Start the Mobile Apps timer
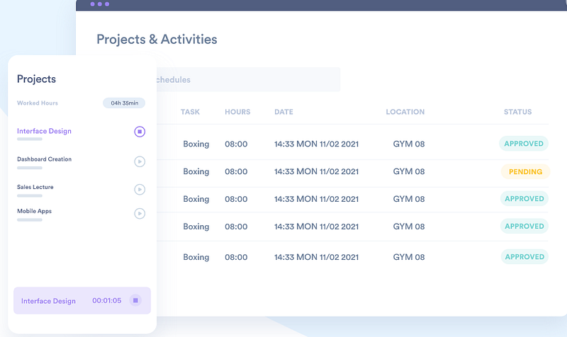 pyautogui.click(x=140, y=214)
